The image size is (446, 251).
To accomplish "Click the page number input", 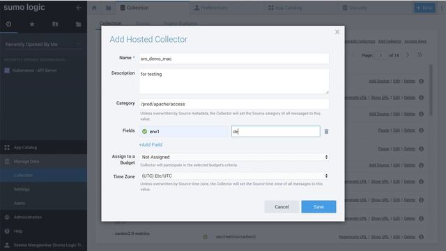I will tap(380, 55).
